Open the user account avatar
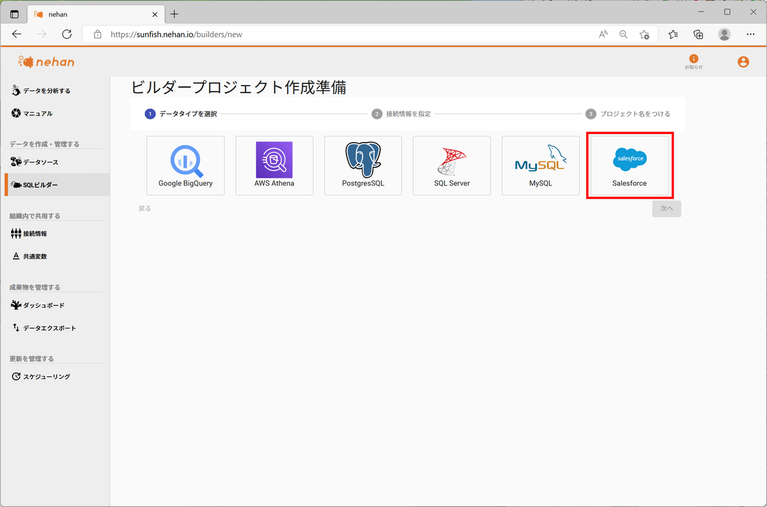Viewport: 767px width, 507px height. (743, 62)
